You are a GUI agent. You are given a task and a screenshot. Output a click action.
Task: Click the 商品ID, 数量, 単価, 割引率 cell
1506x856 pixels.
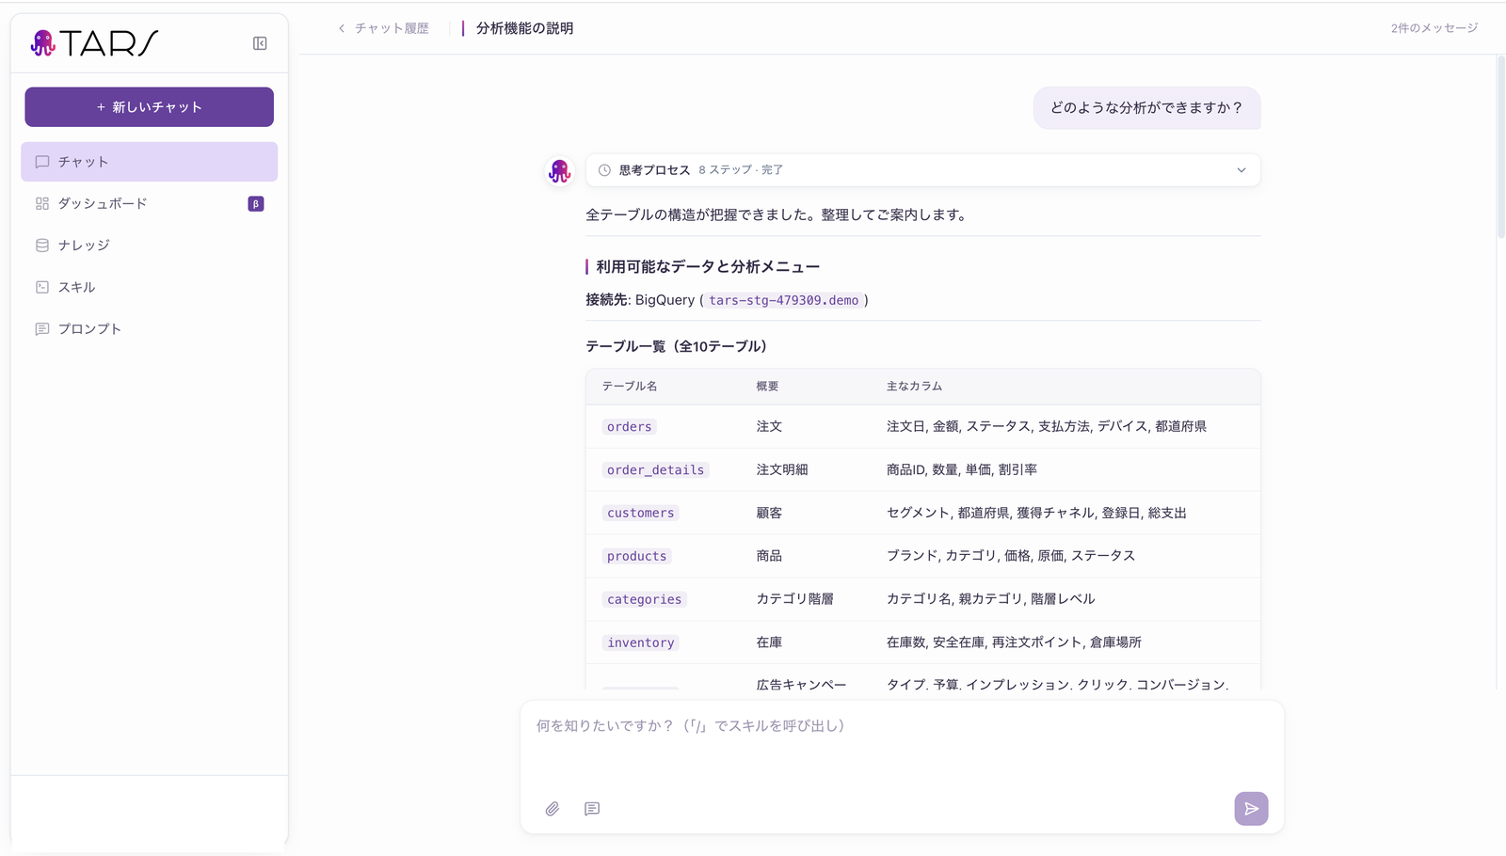pyautogui.click(x=961, y=469)
